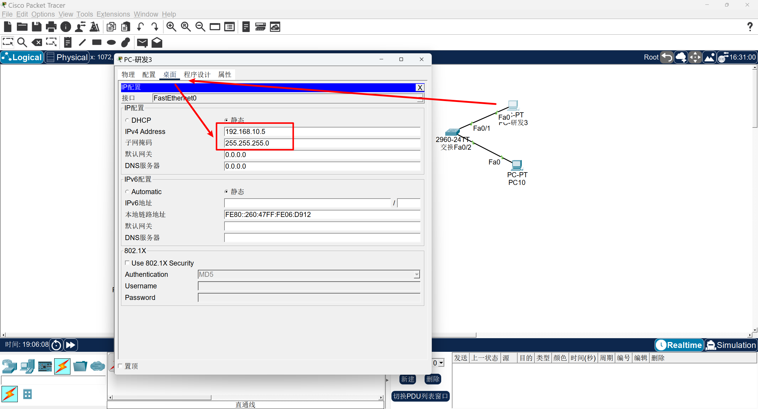
Task: Click the help question mark icon
Action: (750, 27)
